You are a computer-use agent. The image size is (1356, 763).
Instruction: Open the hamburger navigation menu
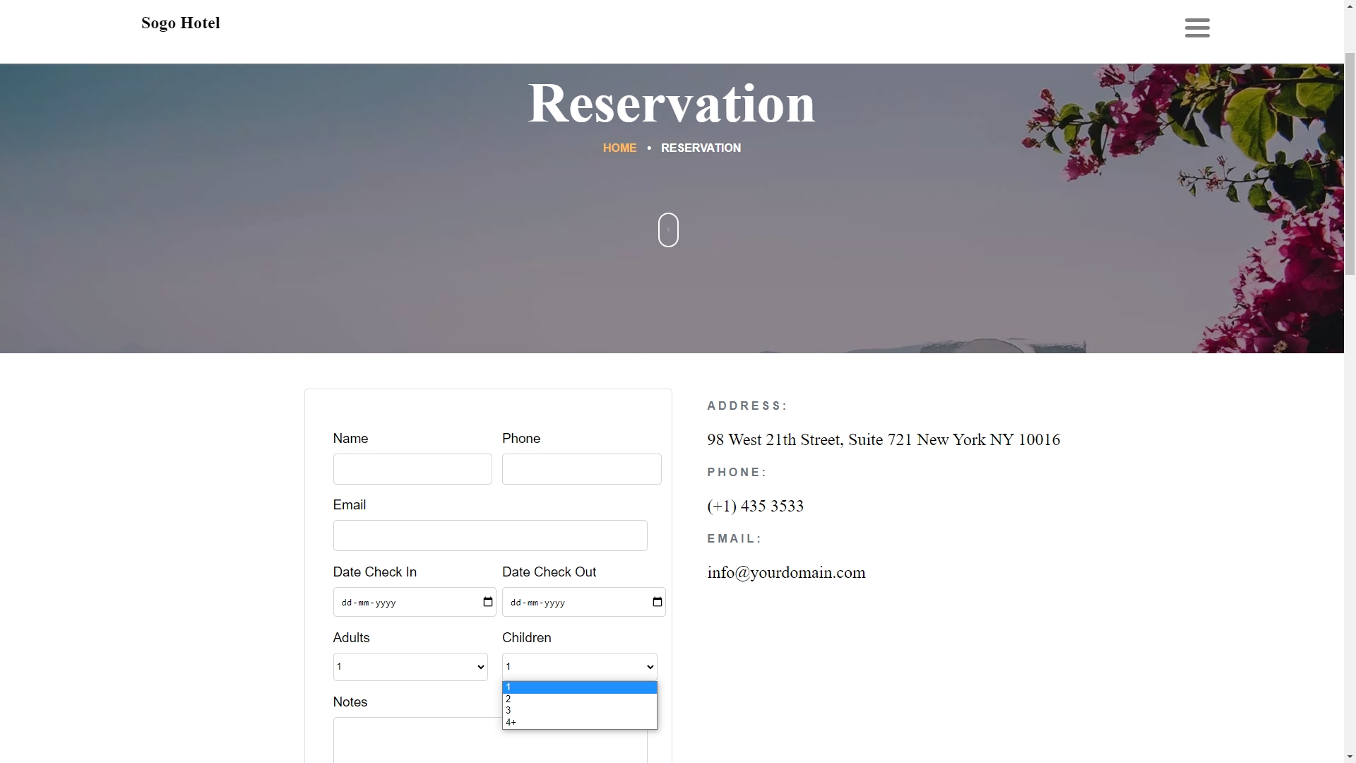pyautogui.click(x=1197, y=28)
